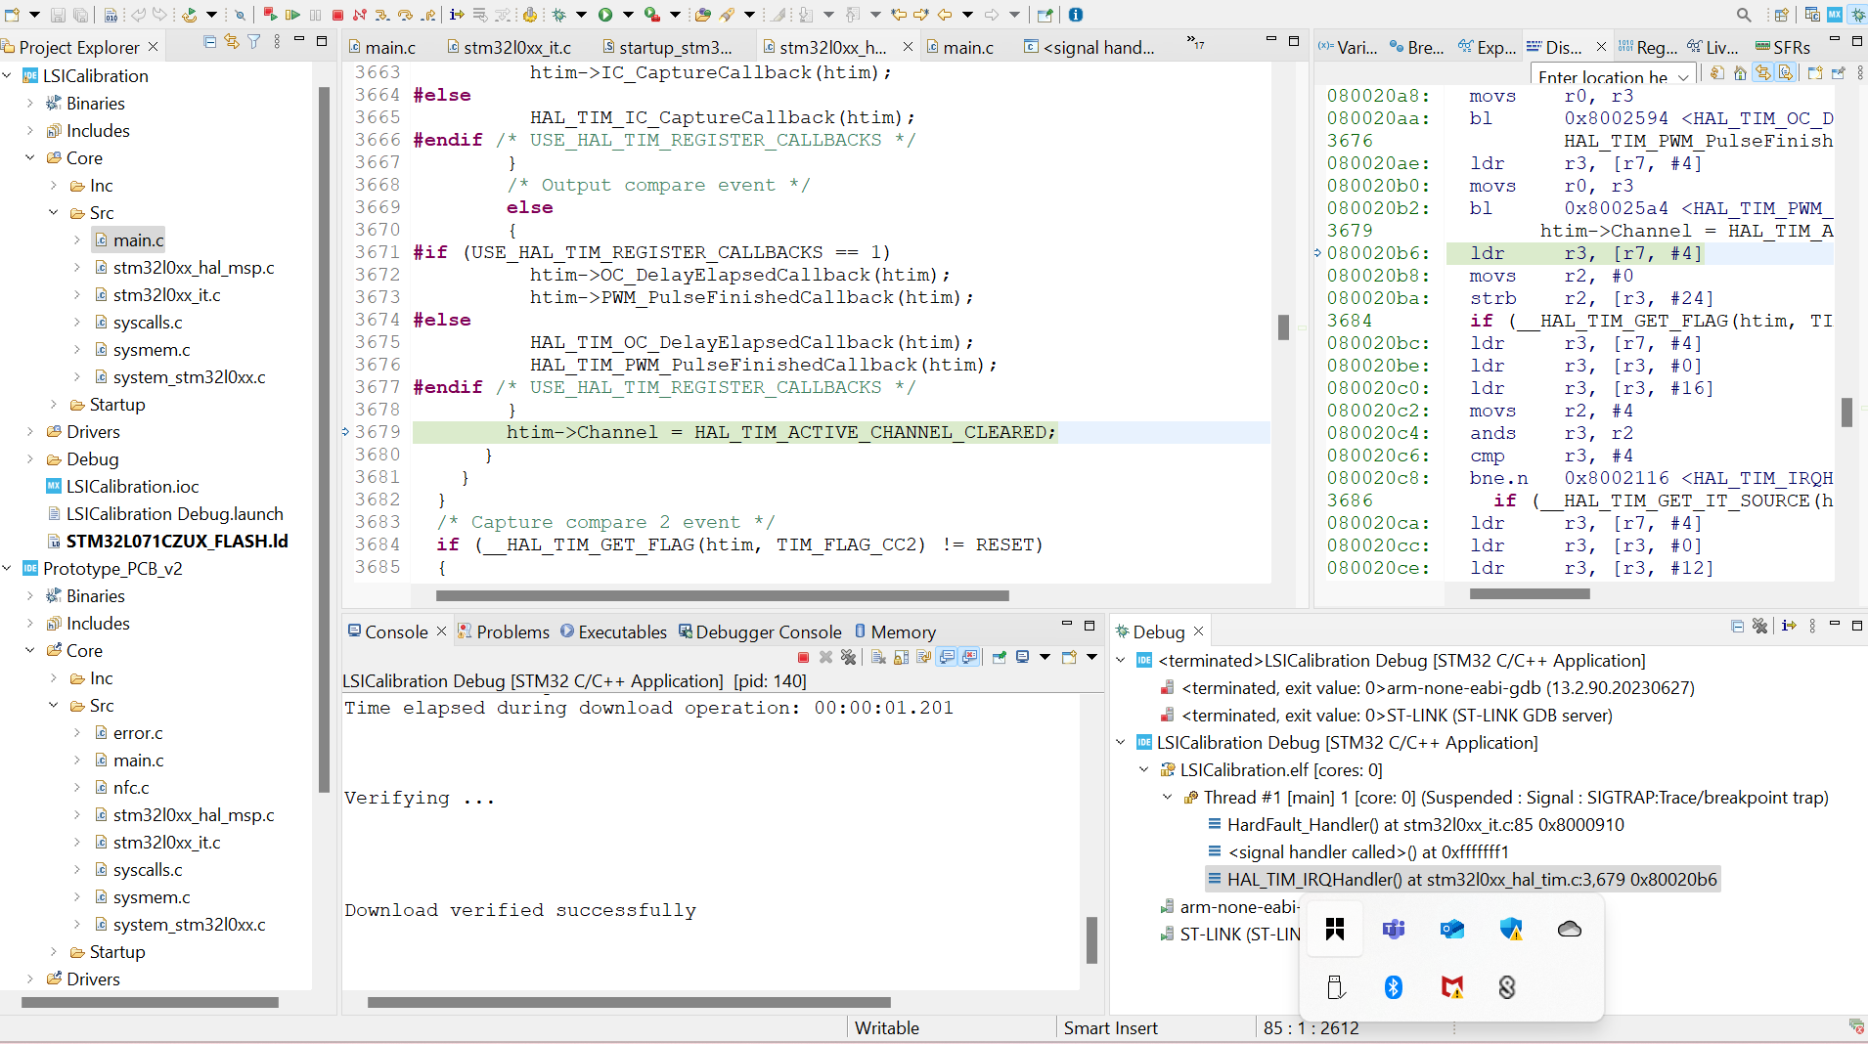Open the Debugger Console tab

(768, 632)
